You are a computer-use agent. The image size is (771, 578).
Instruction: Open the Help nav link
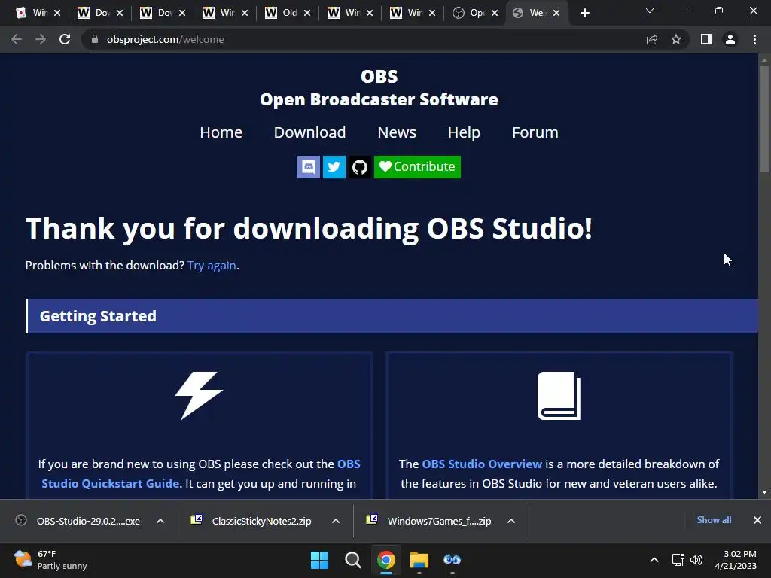pyautogui.click(x=464, y=132)
